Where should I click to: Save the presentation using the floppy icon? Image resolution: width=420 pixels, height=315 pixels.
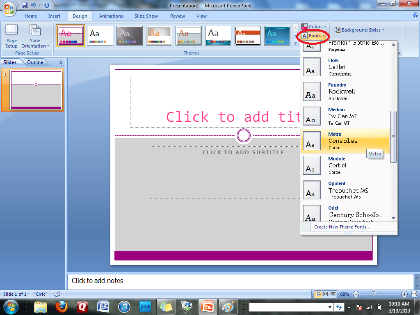(25, 5)
